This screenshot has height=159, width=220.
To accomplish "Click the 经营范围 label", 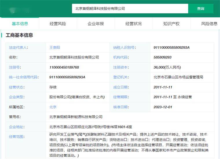I will pos(17,137).
